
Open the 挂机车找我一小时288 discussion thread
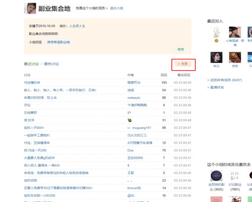pyautogui.click(x=40, y=195)
